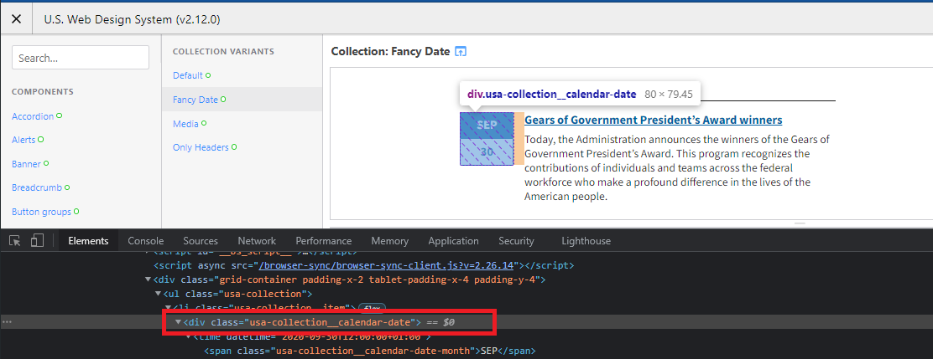Open the Breadcrumb component link

coord(37,187)
